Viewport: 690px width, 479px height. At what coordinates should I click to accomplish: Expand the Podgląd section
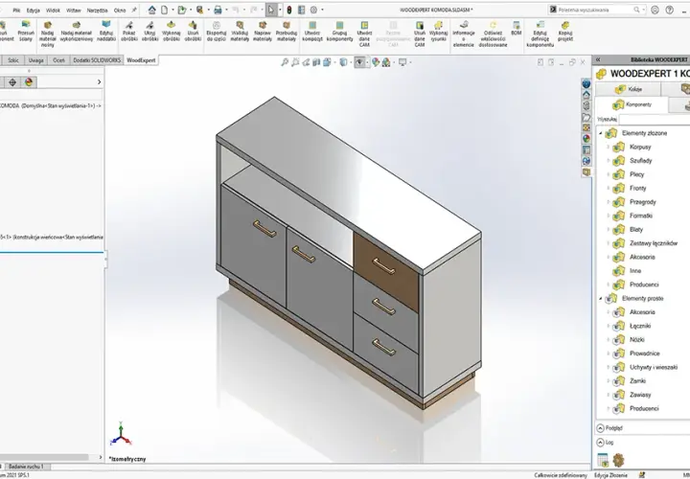pos(601,428)
